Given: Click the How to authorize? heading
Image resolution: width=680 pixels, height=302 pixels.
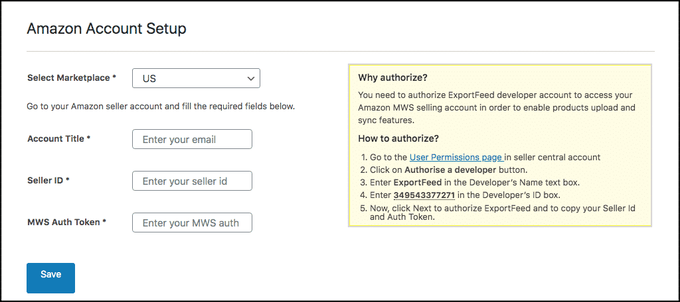Looking at the screenshot, I should (x=398, y=139).
